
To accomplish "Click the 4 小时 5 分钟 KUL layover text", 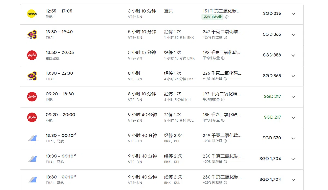I will pyautogui.click(x=178, y=100).
